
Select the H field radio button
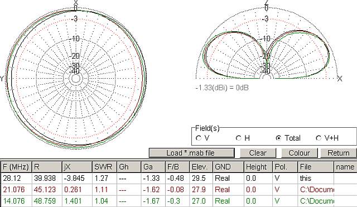pyautogui.click(x=239, y=138)
